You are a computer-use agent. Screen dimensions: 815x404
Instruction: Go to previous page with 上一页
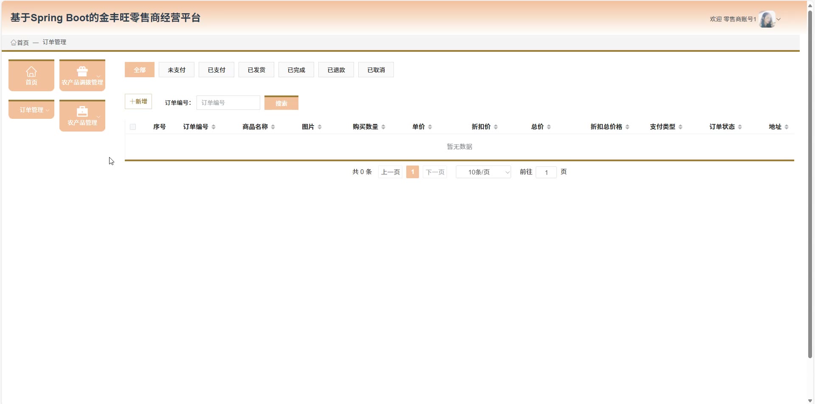coord(391,172)
